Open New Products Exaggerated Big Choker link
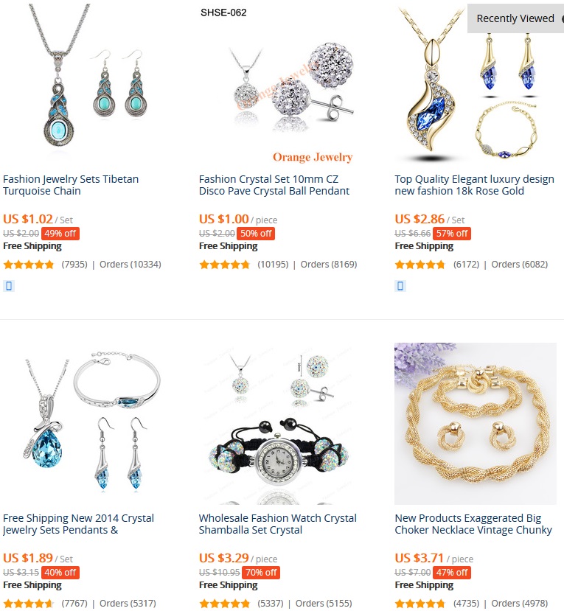564x611 pixels. (473, 524)
